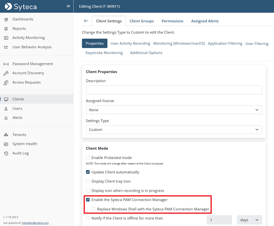Uncheck Update Client automatically
The width and height of the screenshot is (274, 226).
(x=88, y=172)
